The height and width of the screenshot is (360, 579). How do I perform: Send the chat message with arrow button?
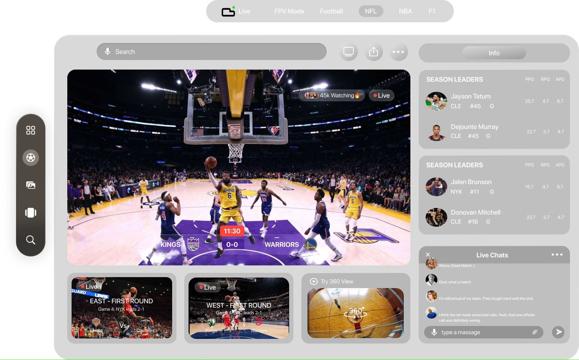[559, 332]
